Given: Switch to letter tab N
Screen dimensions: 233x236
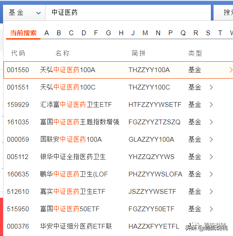Looking at the screenshot, I should pos(158,33).
